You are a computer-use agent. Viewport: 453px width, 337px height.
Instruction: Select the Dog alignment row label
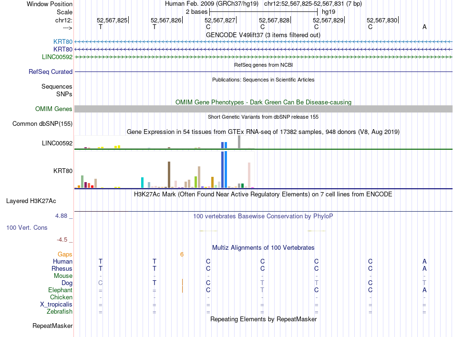(67, 283)
